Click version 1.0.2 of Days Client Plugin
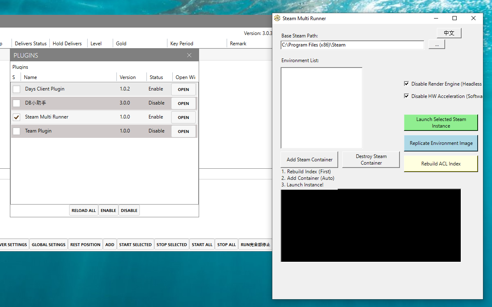 [125, 89]
